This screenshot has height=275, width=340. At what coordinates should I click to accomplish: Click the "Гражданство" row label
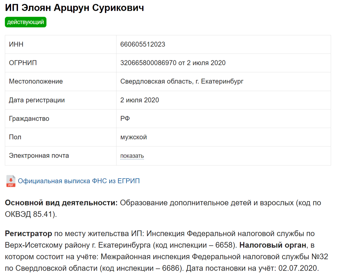tap(29, 119)
